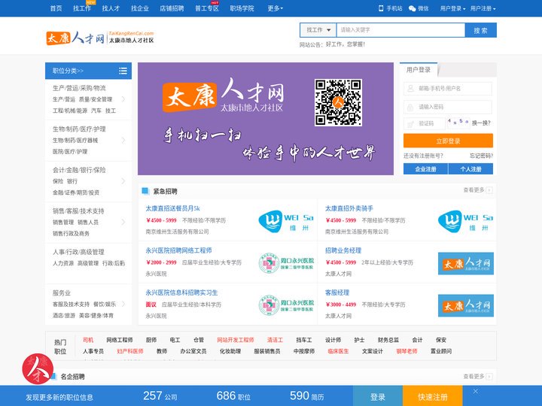Click 登录 in the bottom bar
The width and height of the screenshot is (542, 406).
[378, 396]
